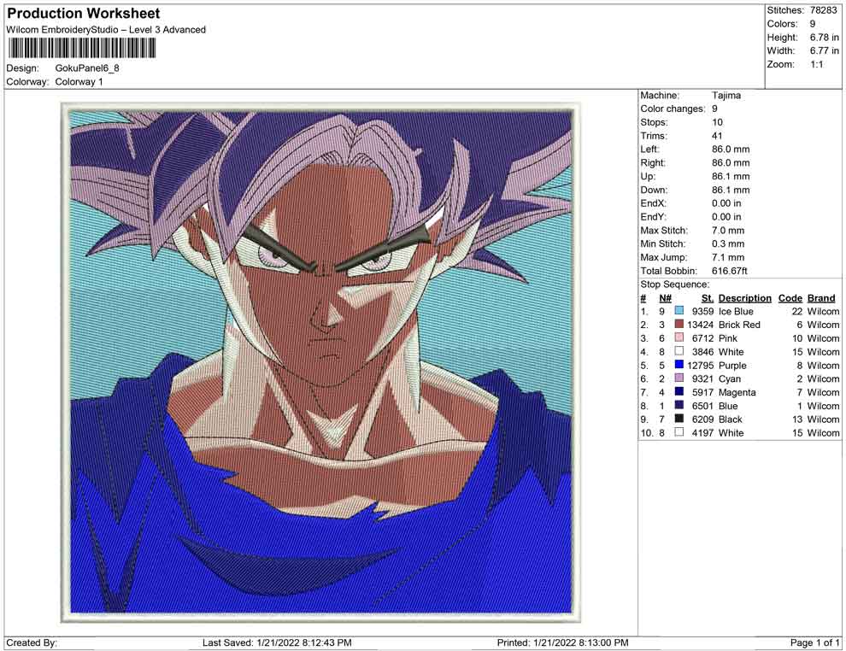846x651 pixels.
Task: Click the 'Brand' column header
Action: (822, 297)
